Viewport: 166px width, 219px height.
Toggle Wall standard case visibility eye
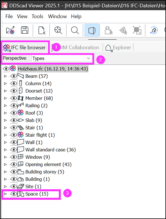14,150
